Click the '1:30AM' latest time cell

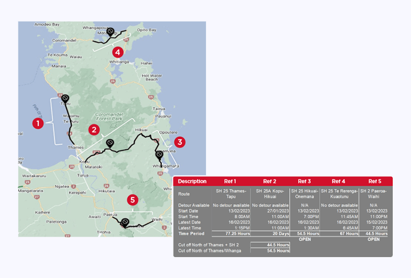(x=311, y=228)
